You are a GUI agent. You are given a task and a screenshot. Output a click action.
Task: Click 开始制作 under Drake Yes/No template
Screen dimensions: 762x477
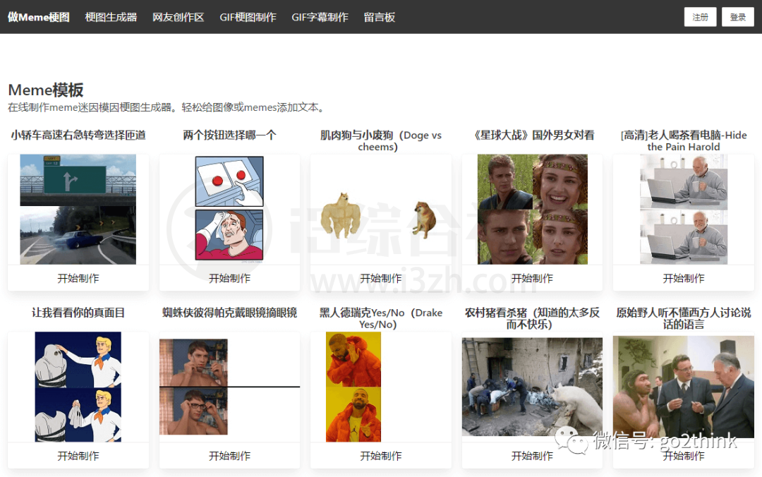[381, 456]
